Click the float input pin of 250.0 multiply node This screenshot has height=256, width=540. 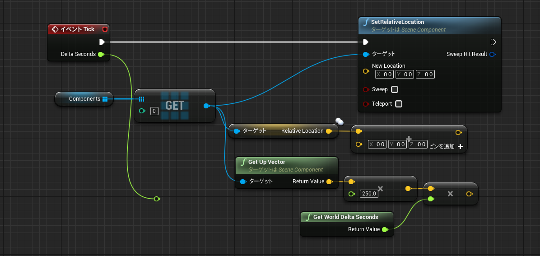click(351, 194)
